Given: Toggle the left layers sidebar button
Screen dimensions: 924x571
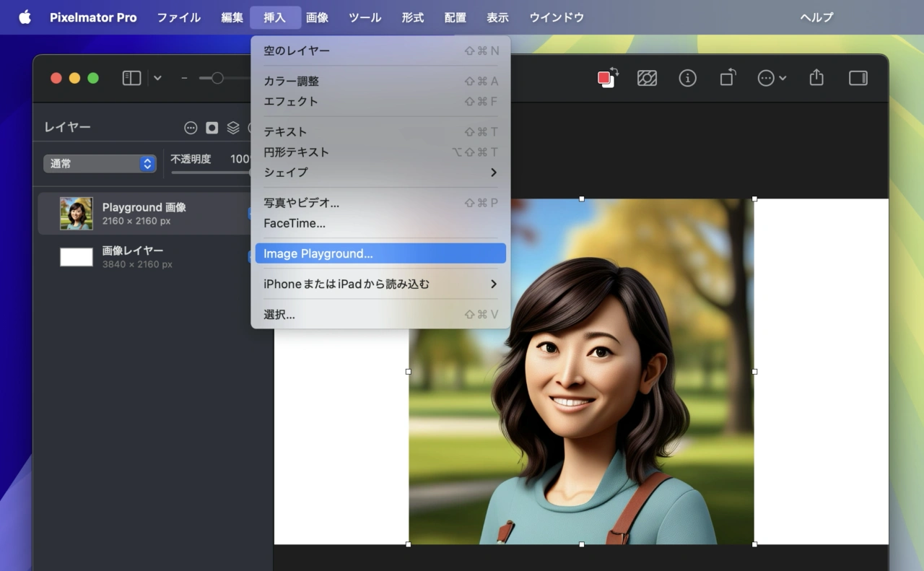Looking at the screenshot, I should [131, 78].
